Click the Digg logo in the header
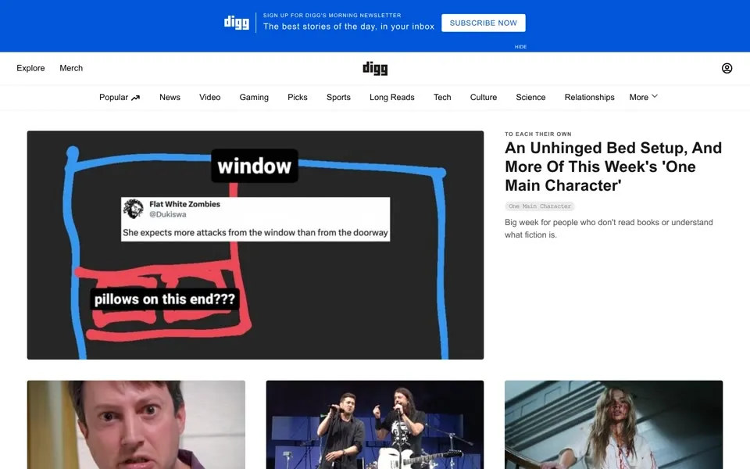This screenshot has height=469, width=750. (x=375, y=69)
